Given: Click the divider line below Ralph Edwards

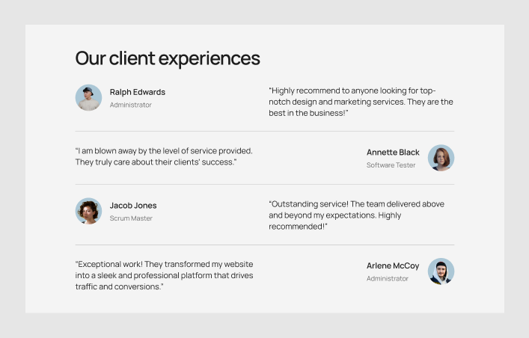Looking at the screenshot, I should [264, 132].
